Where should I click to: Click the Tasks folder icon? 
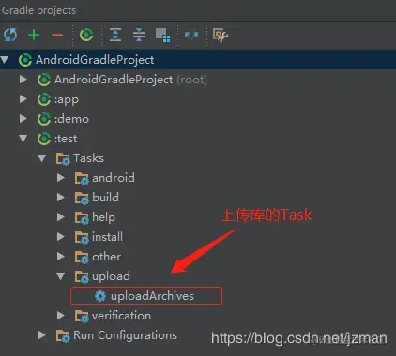pos(63,158)
